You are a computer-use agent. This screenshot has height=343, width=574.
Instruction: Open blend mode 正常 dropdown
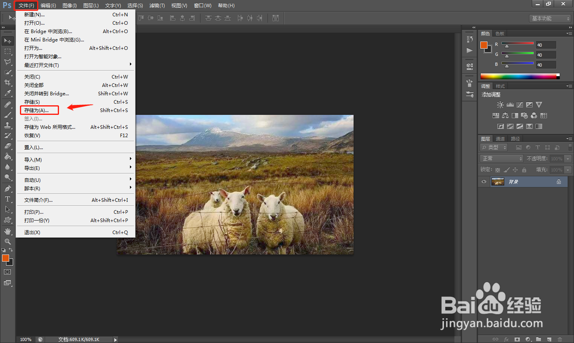(x=501, y=159)
